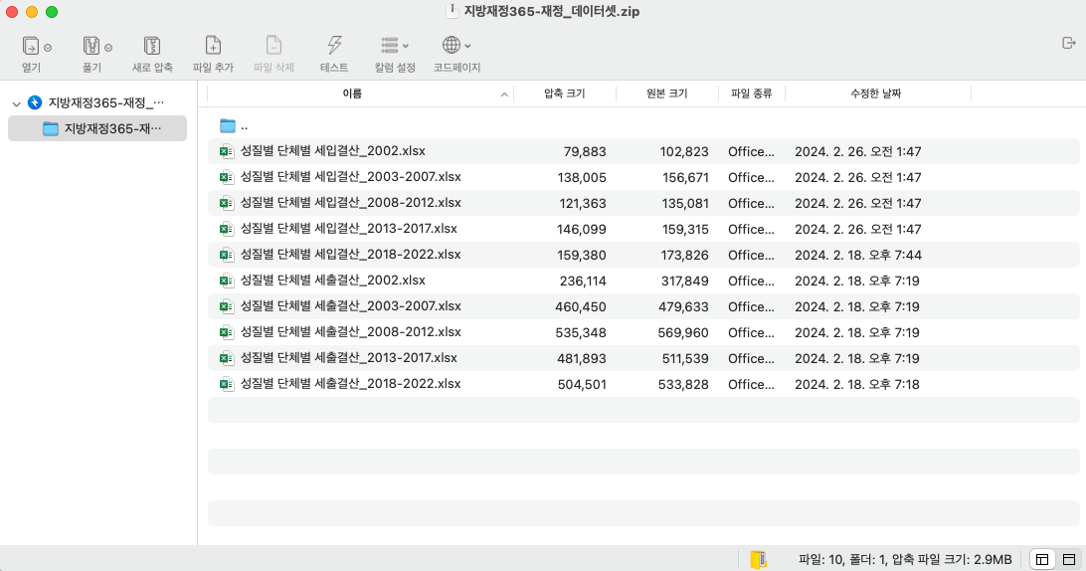Screen dimensions: 1086x571
Task: Select 성질별 단체별 세출결산_2018-2022.xlsx file
Action: pyautogui.click(x=350, y=384)
